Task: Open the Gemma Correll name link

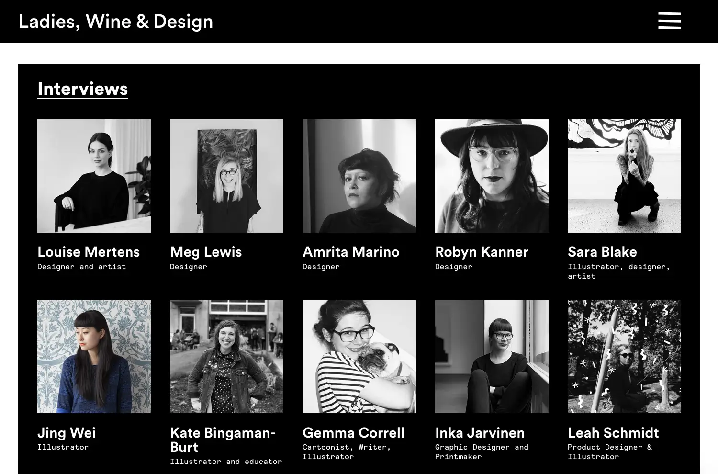Action: [x=353, y=433]
